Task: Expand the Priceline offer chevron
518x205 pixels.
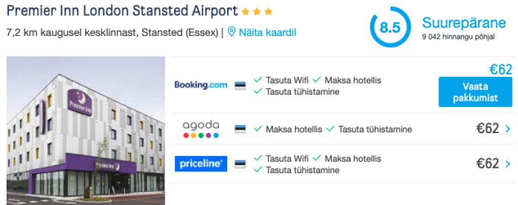Action: click(x=508, y=164)
